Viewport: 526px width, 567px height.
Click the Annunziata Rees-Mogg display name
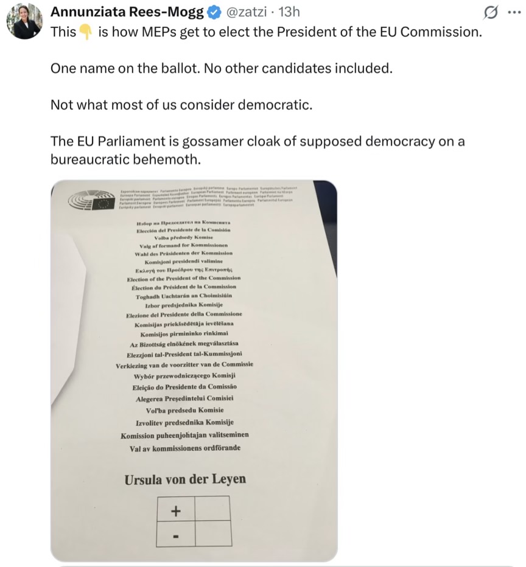pos(127,12)
